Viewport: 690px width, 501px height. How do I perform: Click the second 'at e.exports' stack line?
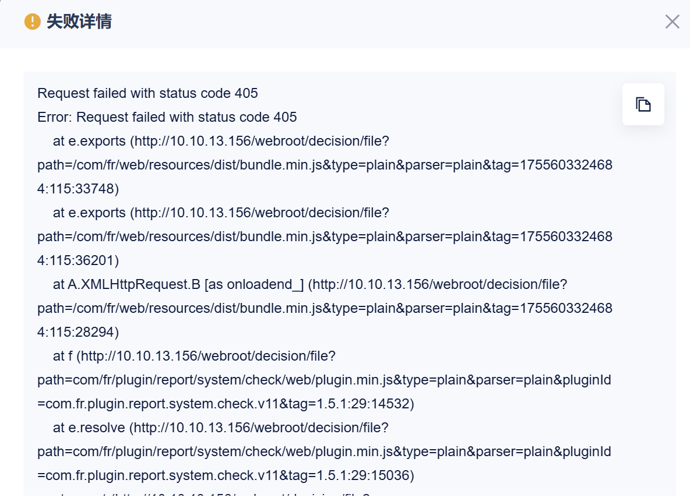(220, 213)
